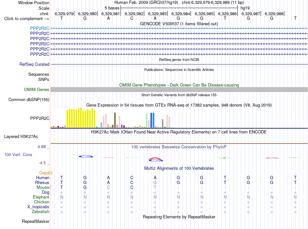
Task: Click the chr4: ruler label
Action: coord(44,14)
